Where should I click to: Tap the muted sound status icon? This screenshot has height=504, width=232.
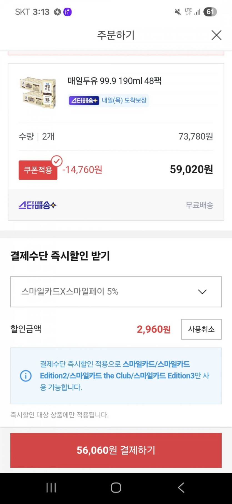coord(178,12)
